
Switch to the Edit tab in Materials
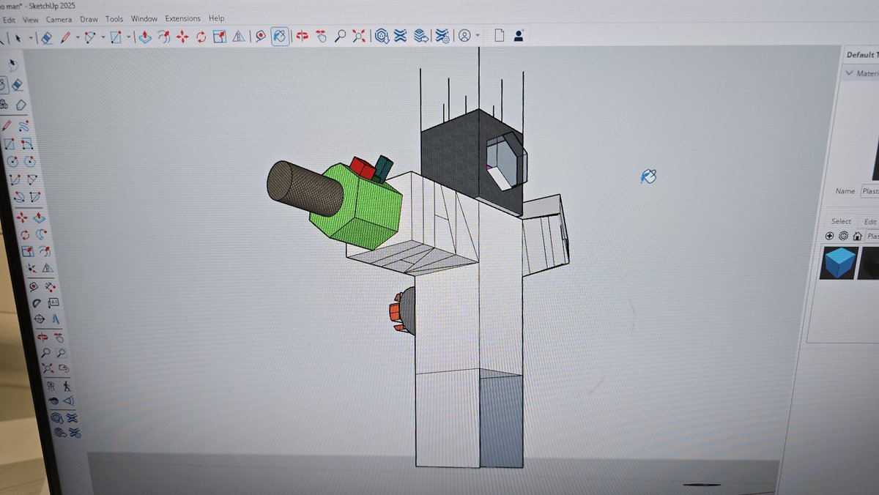pyautogui.click(x=869, y=221)
